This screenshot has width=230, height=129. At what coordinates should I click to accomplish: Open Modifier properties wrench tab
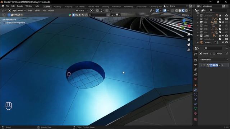pyautogui.click(x=195, y=90)
